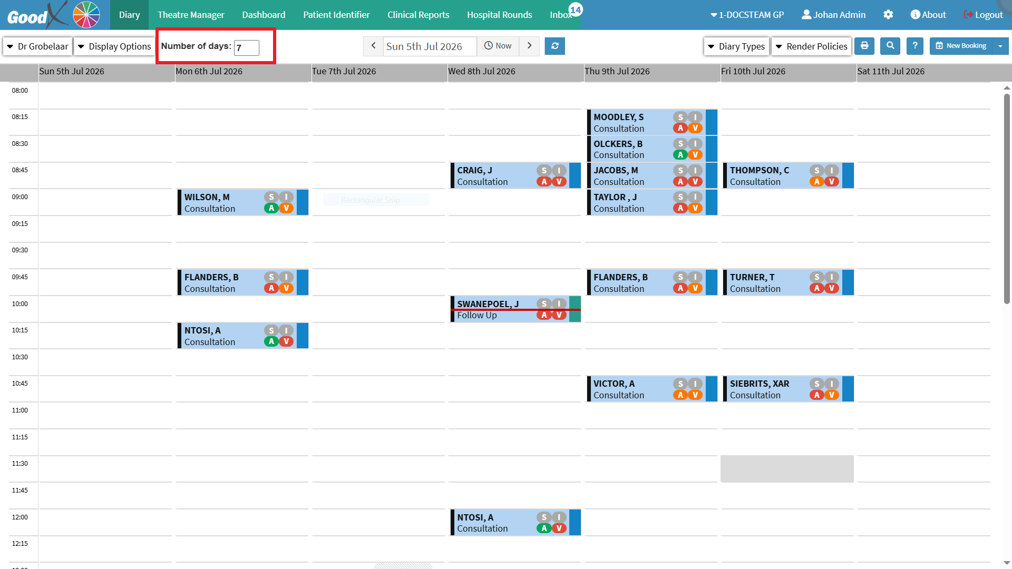Go to previous day with left arrow
The image size is (1012, 569).
click(373, 46)
